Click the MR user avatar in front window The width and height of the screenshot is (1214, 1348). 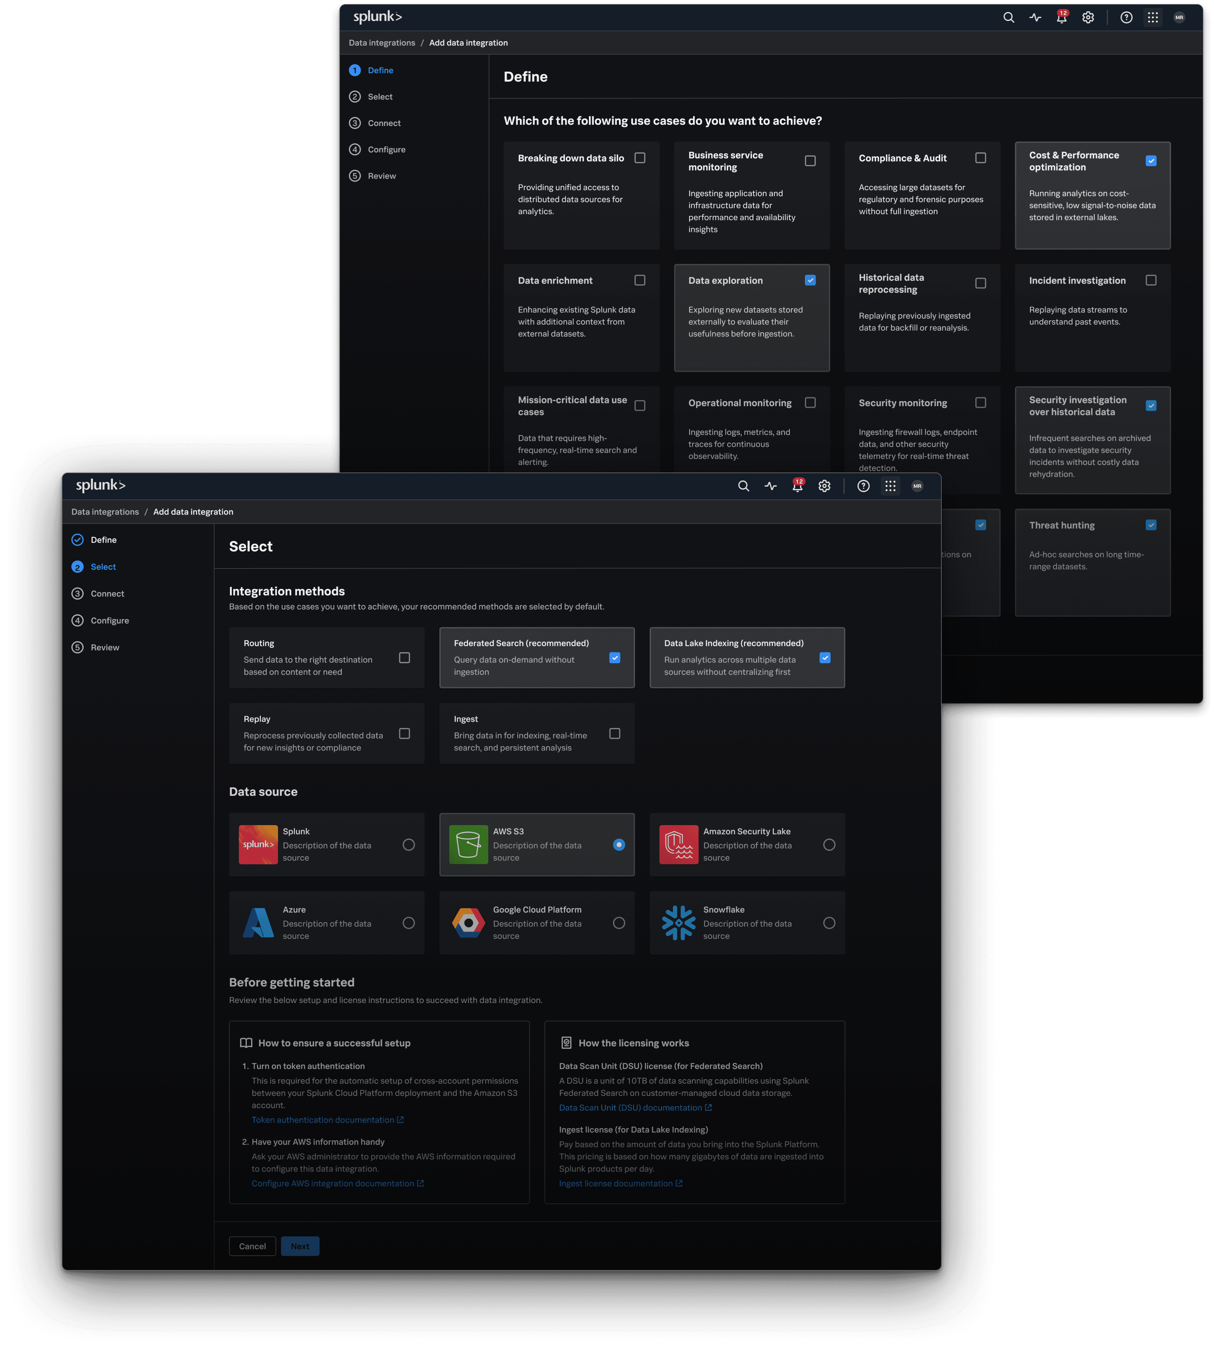click(917, 486)
